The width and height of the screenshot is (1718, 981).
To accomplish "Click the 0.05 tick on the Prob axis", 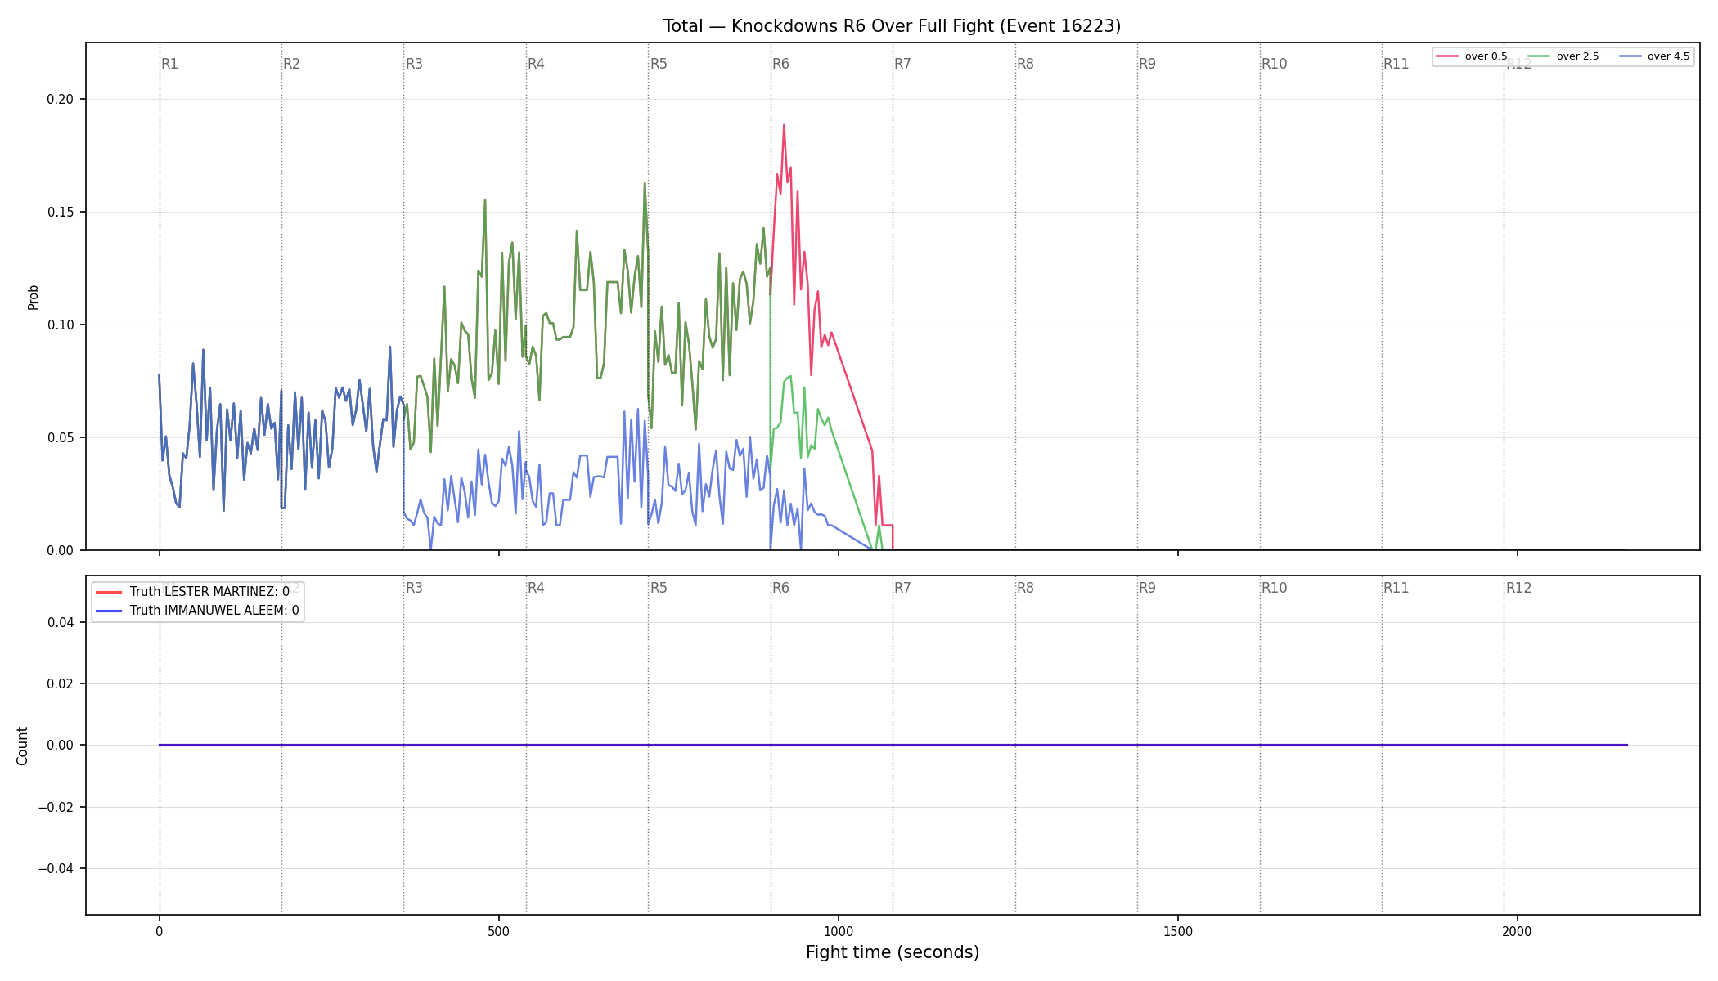I will pos(61,438).
